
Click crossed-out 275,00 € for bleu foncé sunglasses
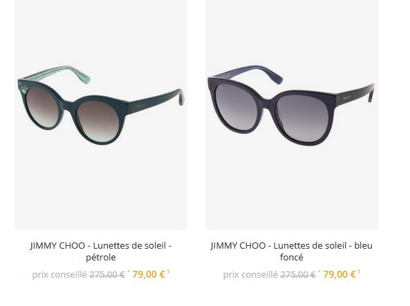298,275
